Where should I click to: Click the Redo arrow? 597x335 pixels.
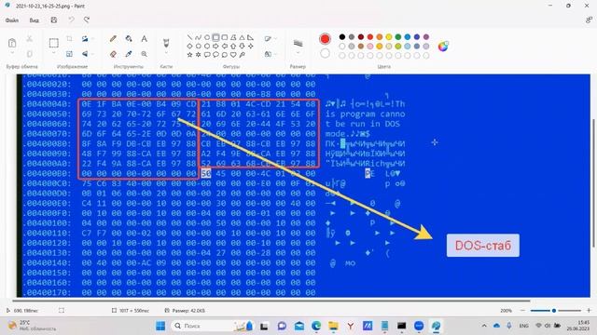point(87,20)
